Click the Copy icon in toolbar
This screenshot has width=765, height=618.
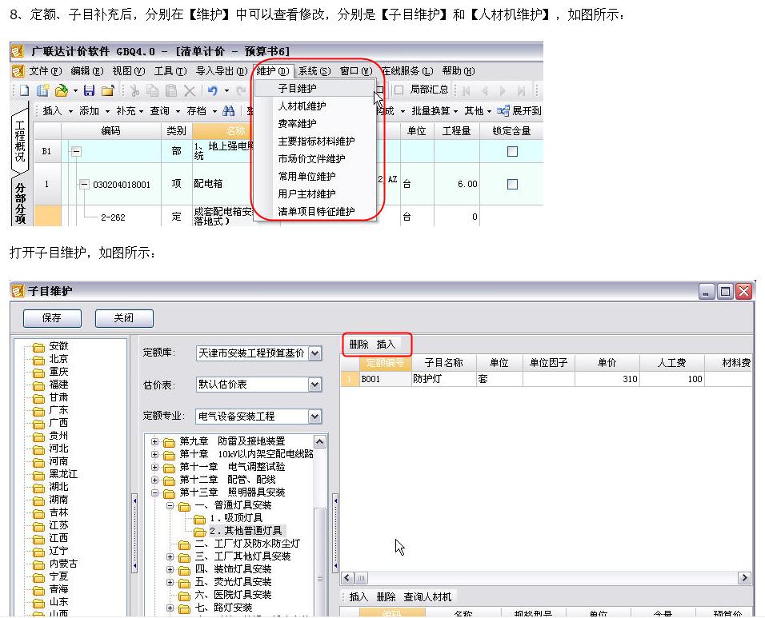point(153,90)
